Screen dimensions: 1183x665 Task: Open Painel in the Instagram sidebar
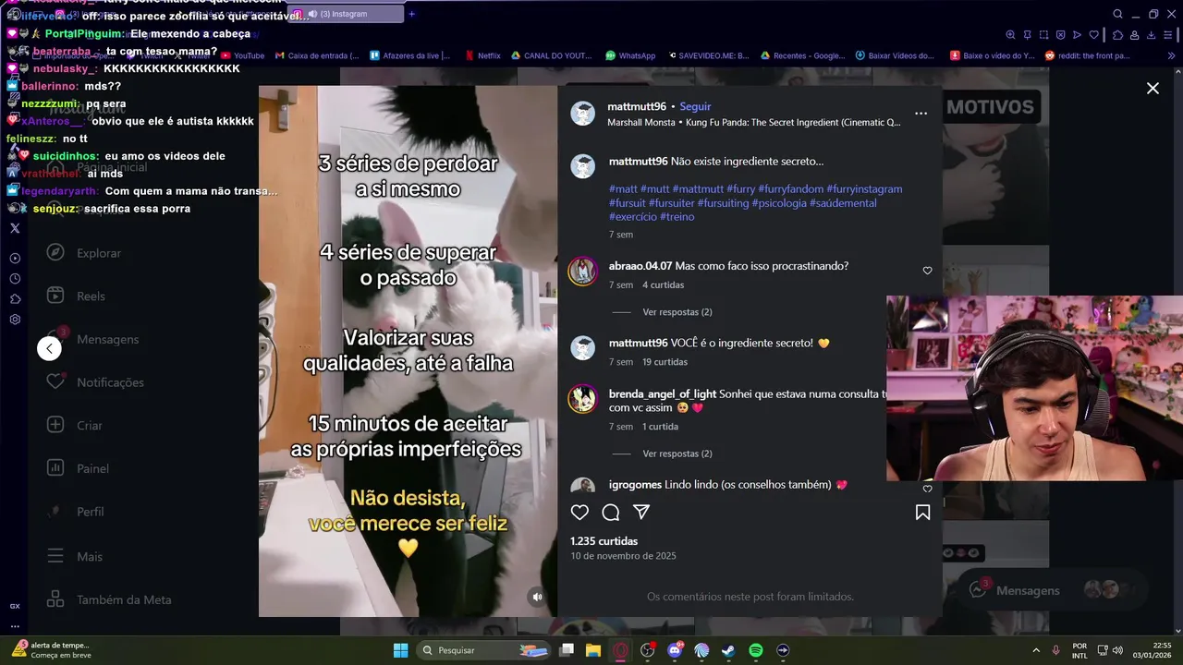click(x=79, y=468)
